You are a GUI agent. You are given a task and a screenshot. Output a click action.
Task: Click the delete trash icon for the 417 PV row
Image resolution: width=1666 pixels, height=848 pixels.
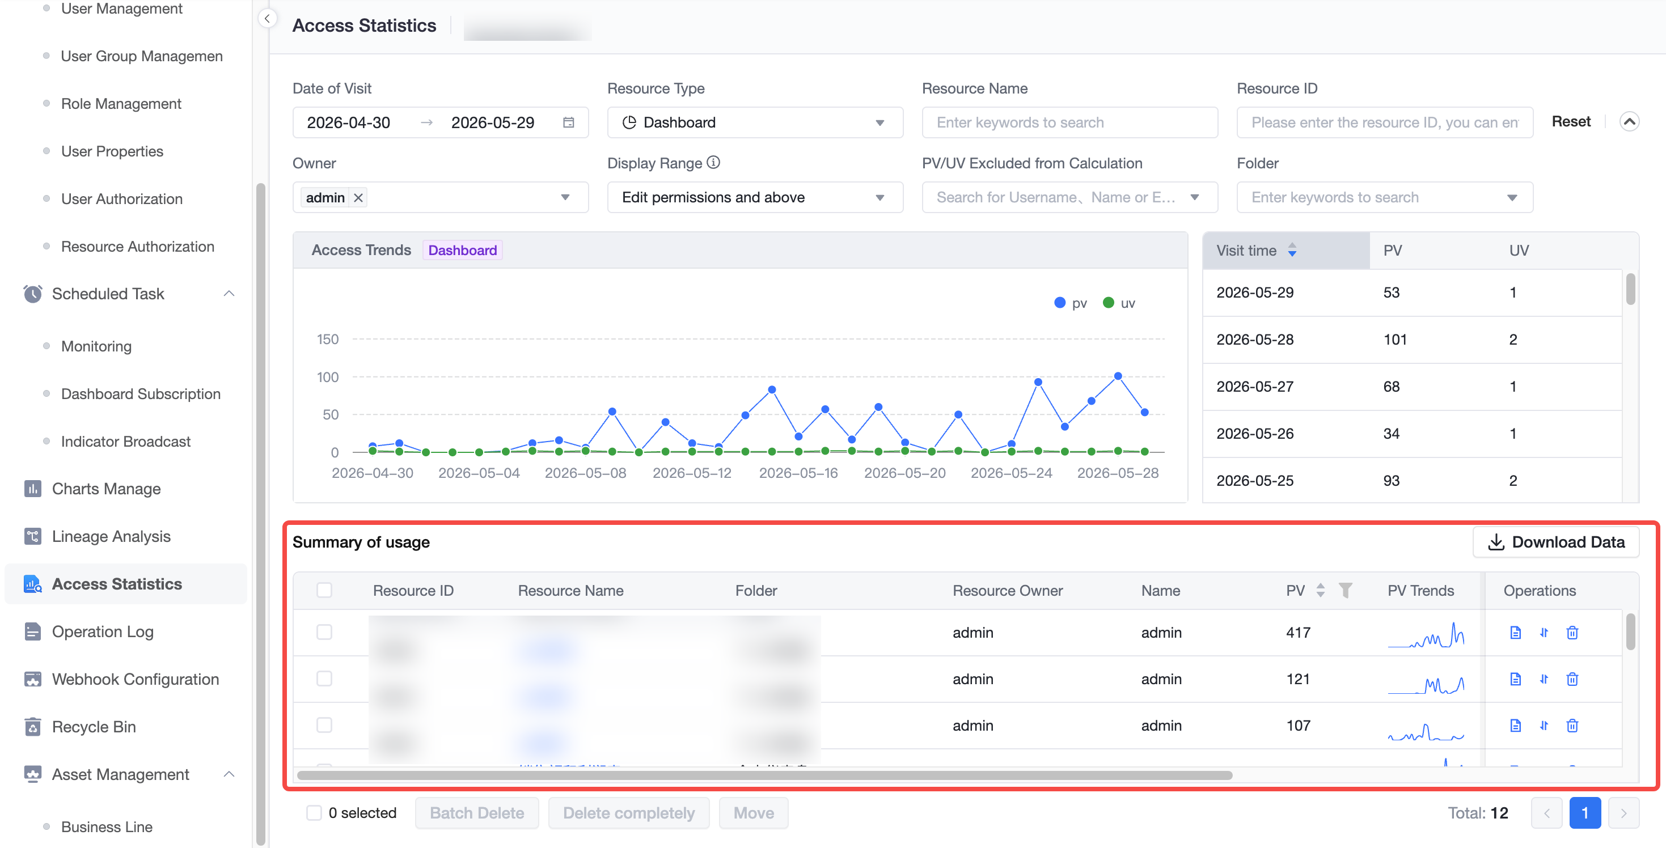click(x=1572, y=632)
